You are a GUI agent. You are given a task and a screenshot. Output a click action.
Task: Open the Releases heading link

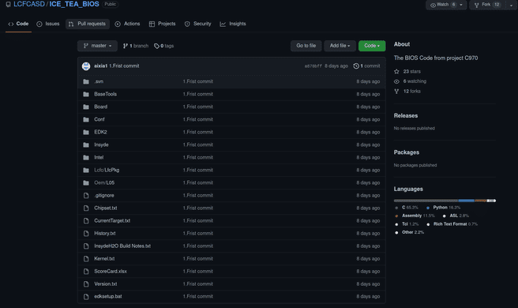[x=406, y=115]
